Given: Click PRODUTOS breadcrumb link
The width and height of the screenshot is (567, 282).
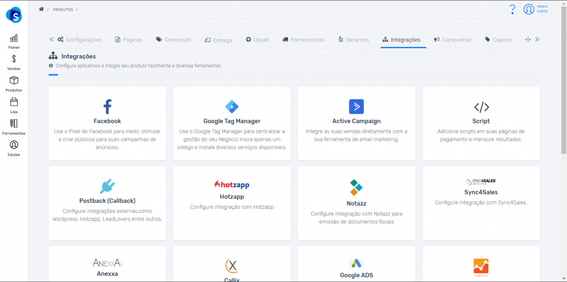Looking at the screenshot, I should pyautogui.click(x=63, y=10).
